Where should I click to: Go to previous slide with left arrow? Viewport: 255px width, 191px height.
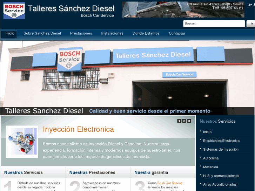179,121
